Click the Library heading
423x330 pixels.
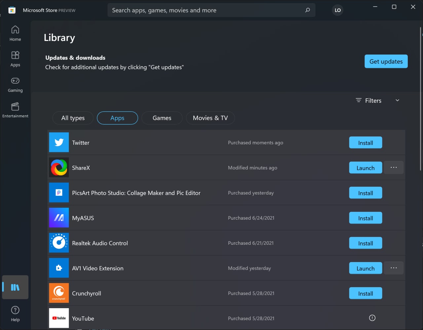[59, 38]
